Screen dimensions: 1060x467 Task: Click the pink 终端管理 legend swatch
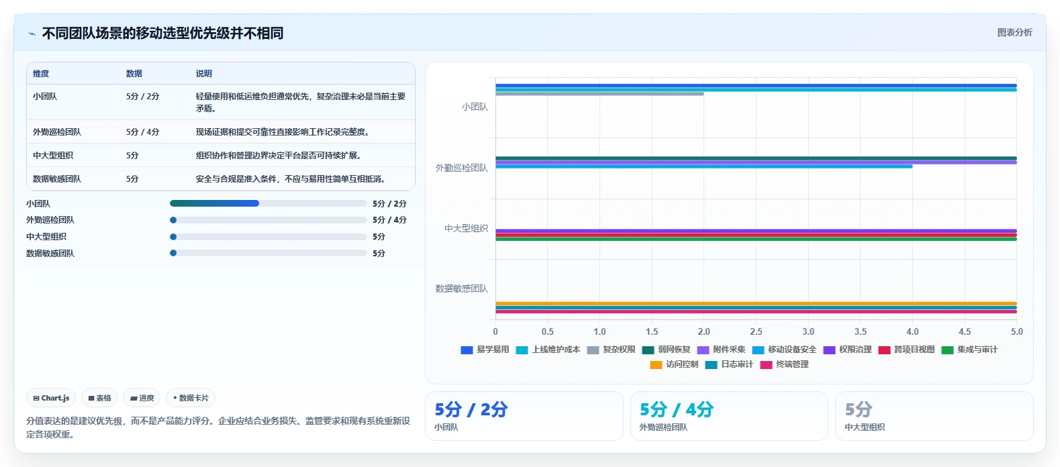(766, 364)
